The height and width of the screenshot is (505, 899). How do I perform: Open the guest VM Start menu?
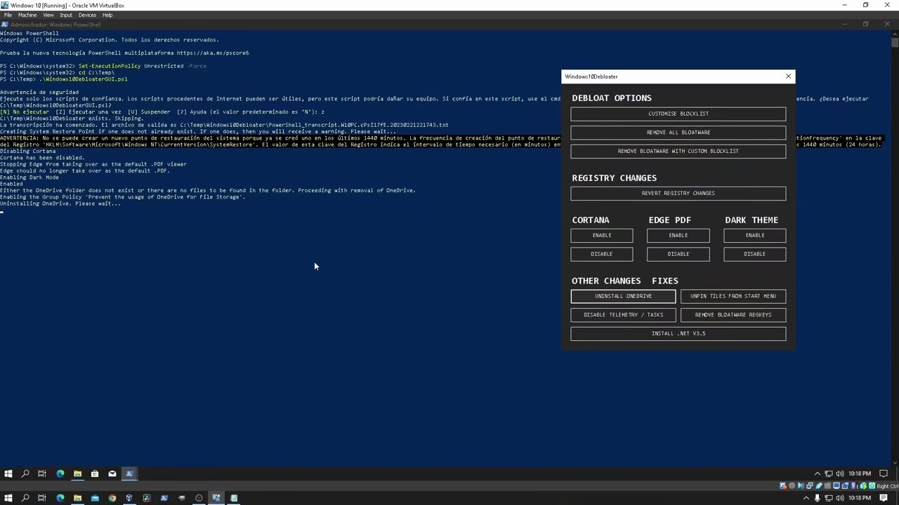click(8, 473)
